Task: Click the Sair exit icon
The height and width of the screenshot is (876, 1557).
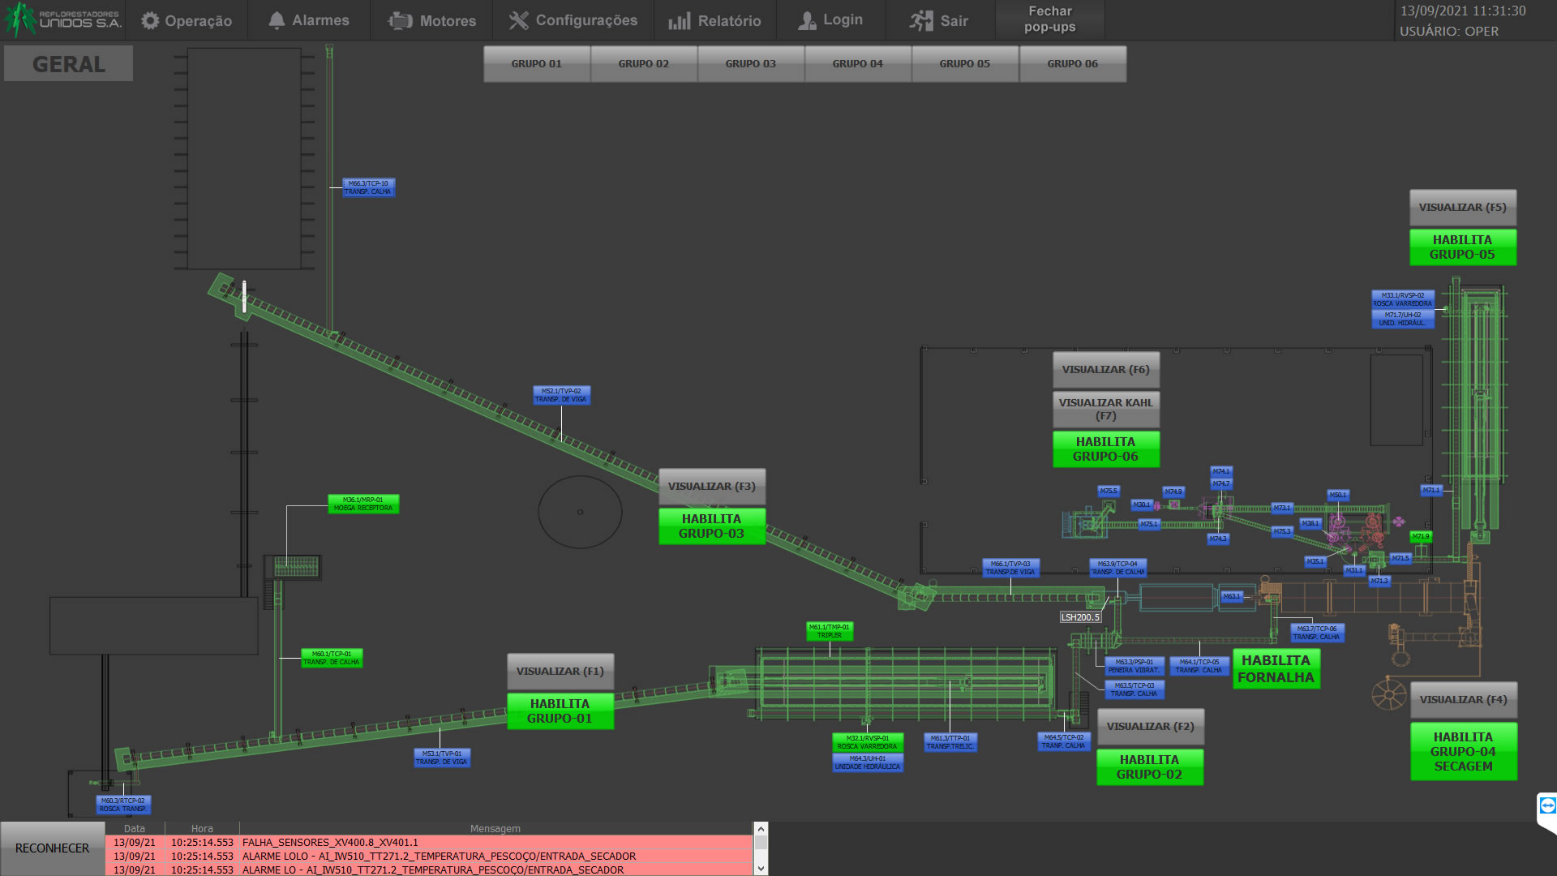Action: pyautogui.click(x=920, y=20)
